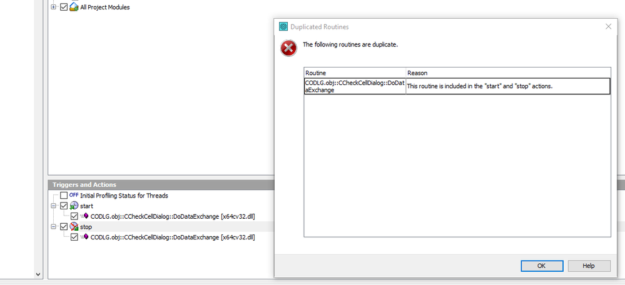Click the red error icon in dialog
625x285 pixels.
pyautogui.click(x=288, y=48)
